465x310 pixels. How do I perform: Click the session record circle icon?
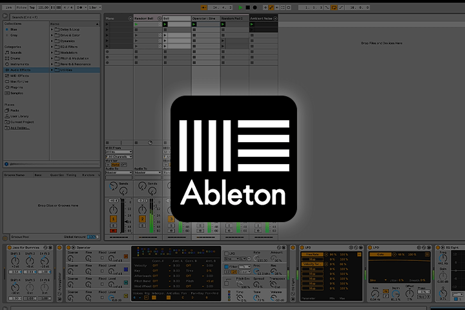coord(289,7)
